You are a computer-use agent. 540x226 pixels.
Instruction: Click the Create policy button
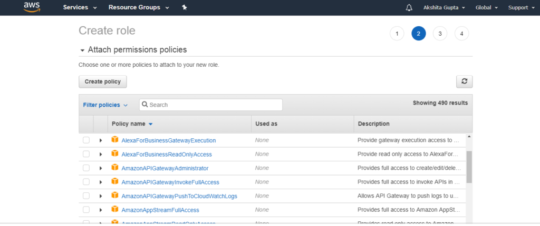tap(103, 82)
